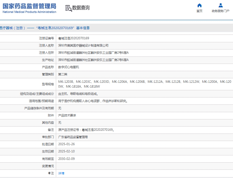The image size is (233, 180).
Task: Click the 管理类别 label
Action: [48, 74]
